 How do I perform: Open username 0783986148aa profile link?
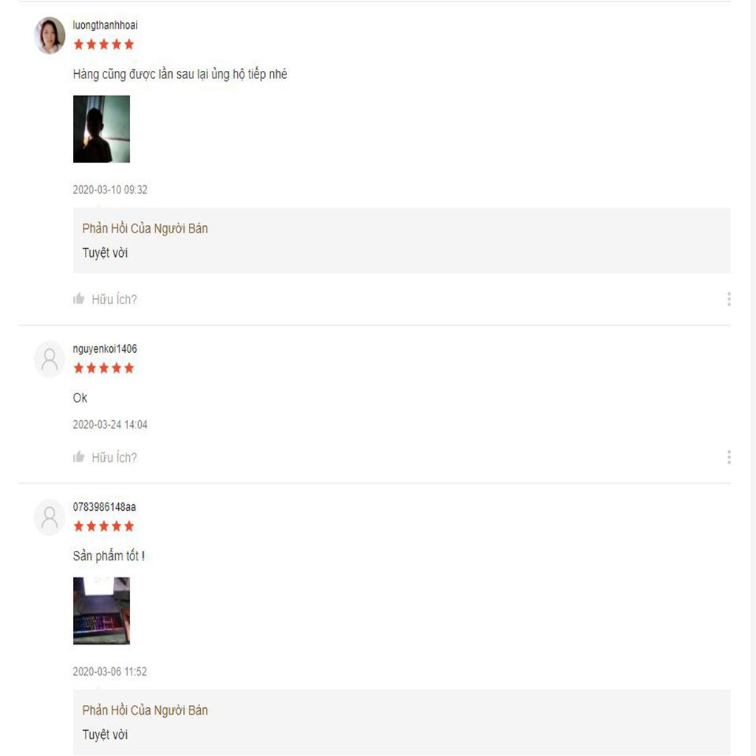pyautogui.click(x=104, y=506)
